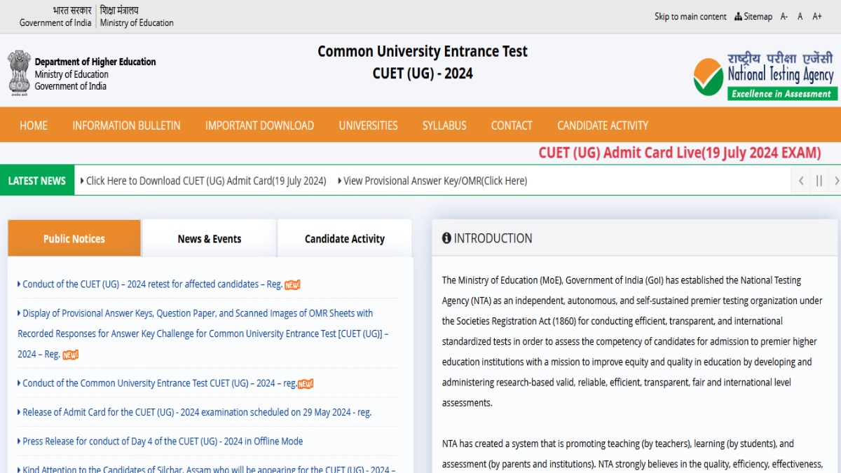841x473 pixels.
Task: Open the Sitemap via its icon
Action: click(738, 16)
